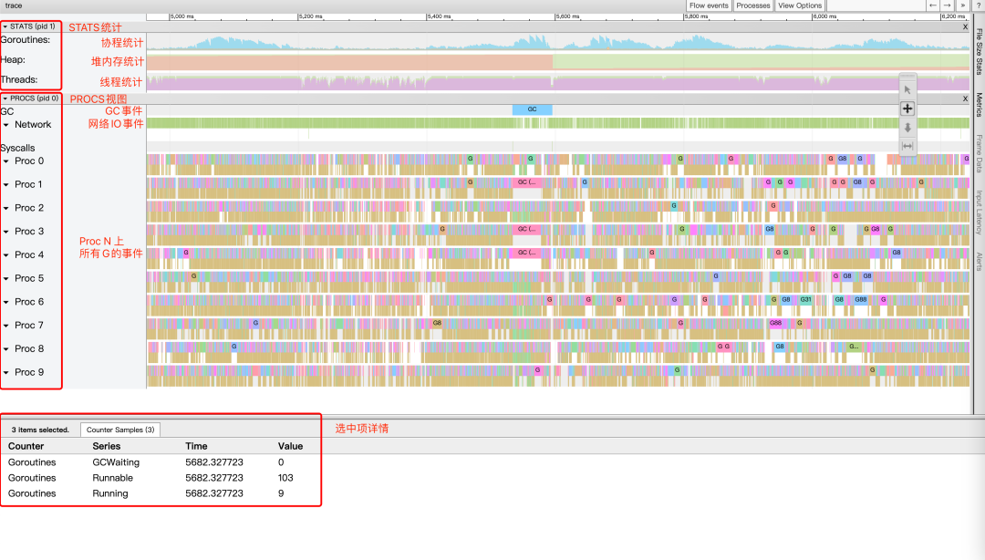Click the double chevron » button

[x=962, y=5]
